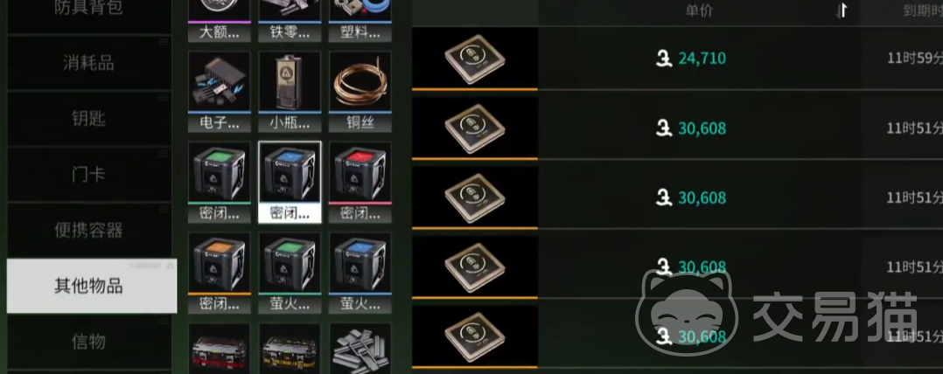
Task: Select the orange sealed box item
Action: point(219,274)
